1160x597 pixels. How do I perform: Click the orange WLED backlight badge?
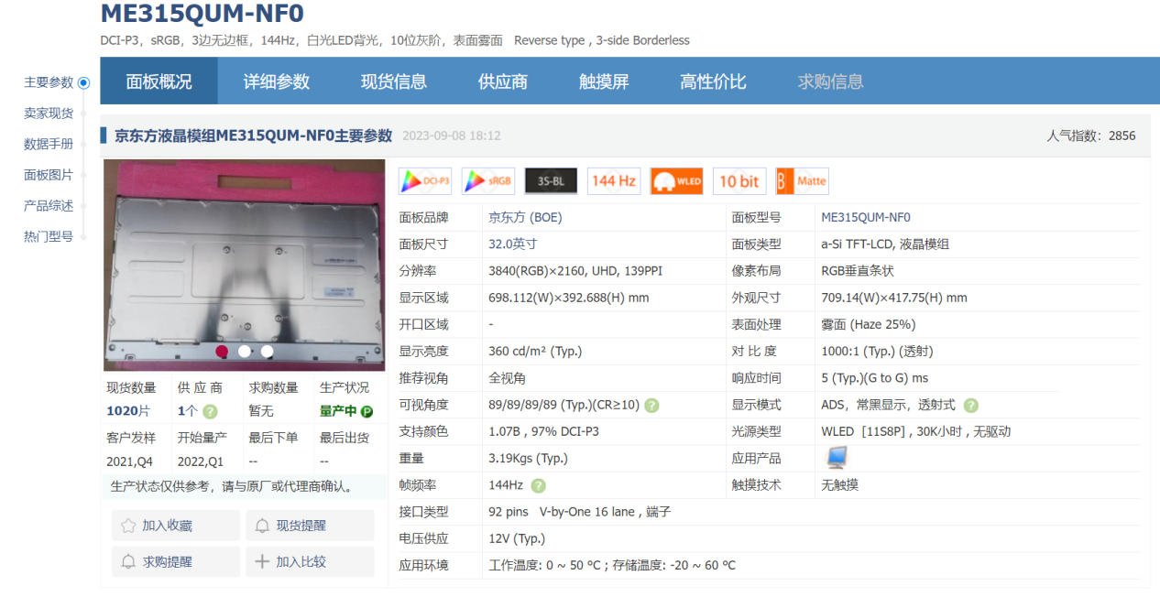coord(676,180)
